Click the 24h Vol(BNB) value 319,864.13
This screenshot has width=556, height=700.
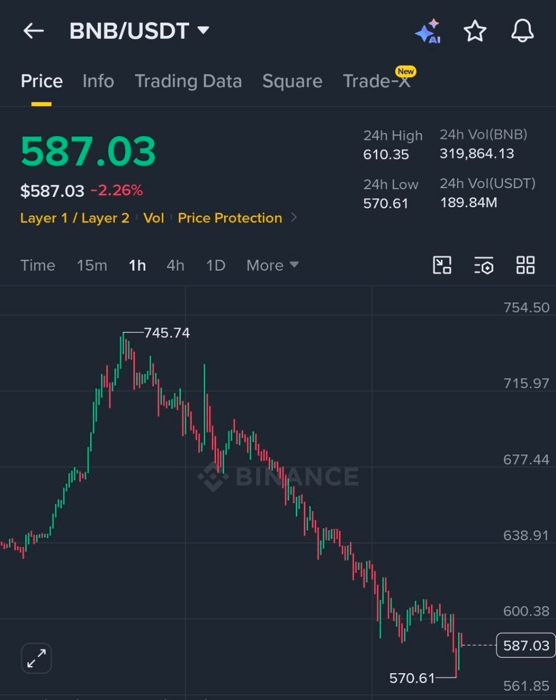coord(477,153)
